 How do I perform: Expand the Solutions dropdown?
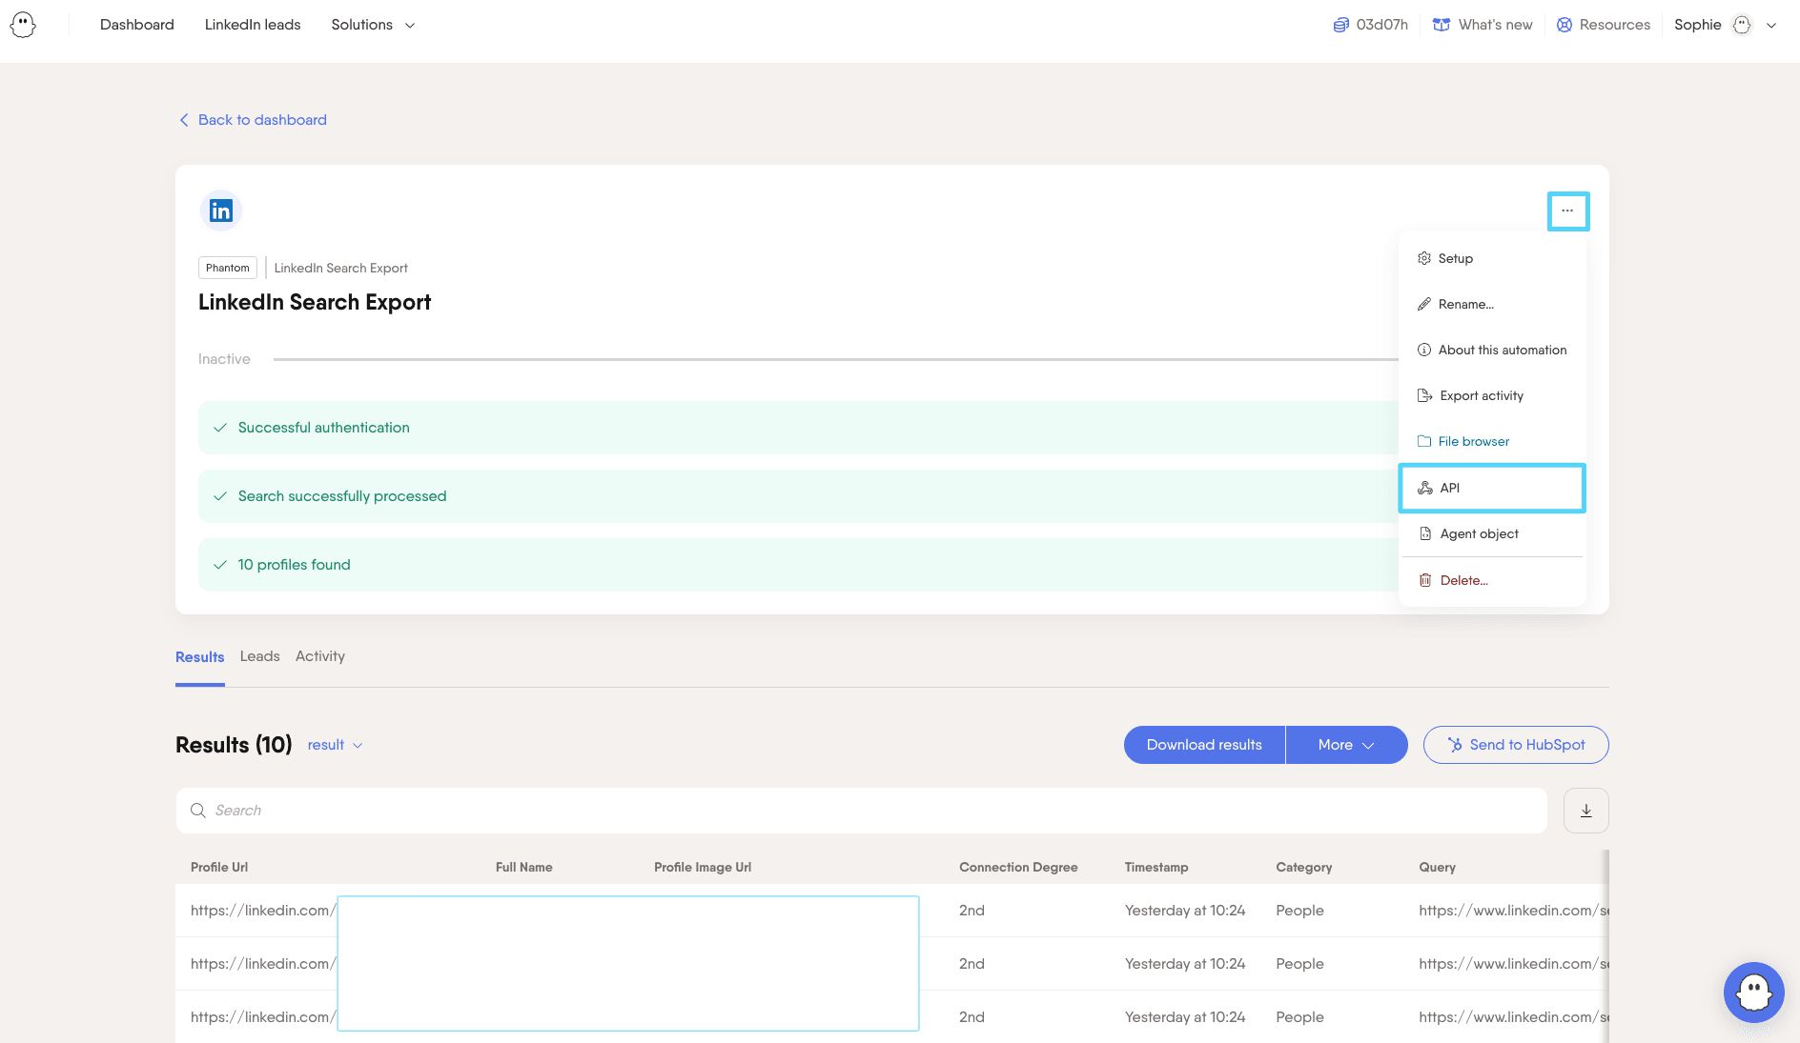[373, 25]
